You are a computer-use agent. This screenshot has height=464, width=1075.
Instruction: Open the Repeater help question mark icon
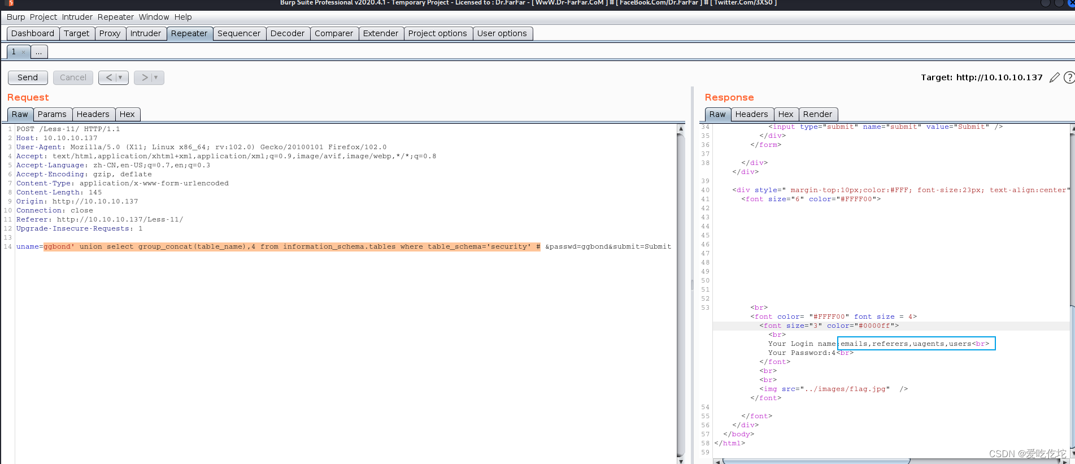pos(1069,77)
